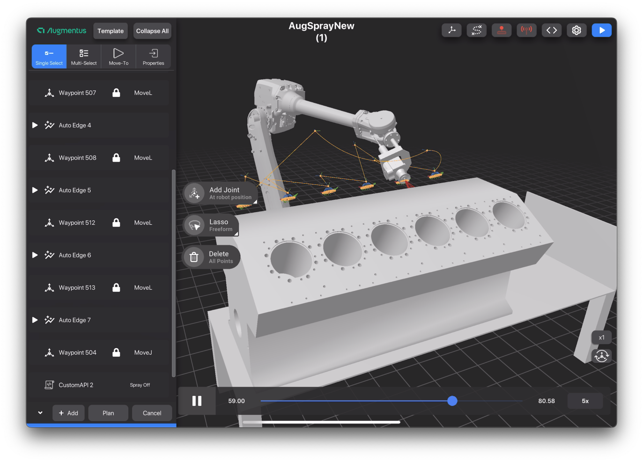
Task: Expand Auto Edge 7 in the list
Action: pyautogui.click(x=34, y=320)
